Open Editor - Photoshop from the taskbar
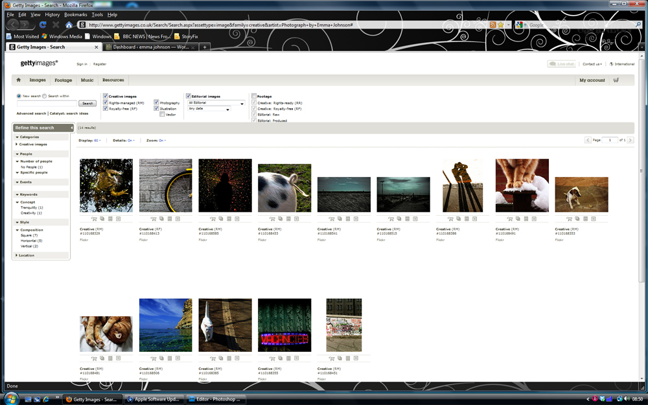The width and height of the screenshot is (648, 405). coord(218,399)
